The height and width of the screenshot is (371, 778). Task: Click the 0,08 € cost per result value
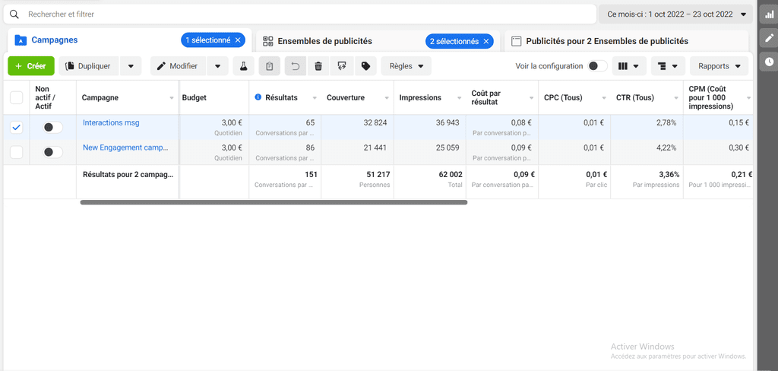[521, 122]
